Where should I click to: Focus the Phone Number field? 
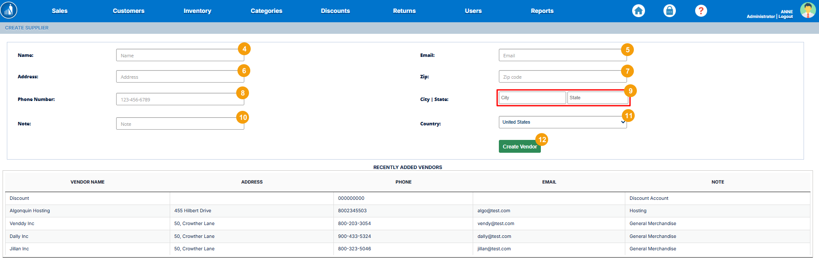click(177, 100)
